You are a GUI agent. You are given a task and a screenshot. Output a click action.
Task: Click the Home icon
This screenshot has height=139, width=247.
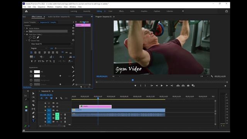pyautogui.click(x=26, y=11)
